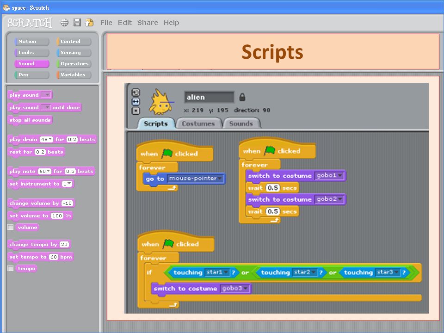Click the sprite's y: 195 readout
The width and height of the screenshot is (444, 333).
pos(219,110)
